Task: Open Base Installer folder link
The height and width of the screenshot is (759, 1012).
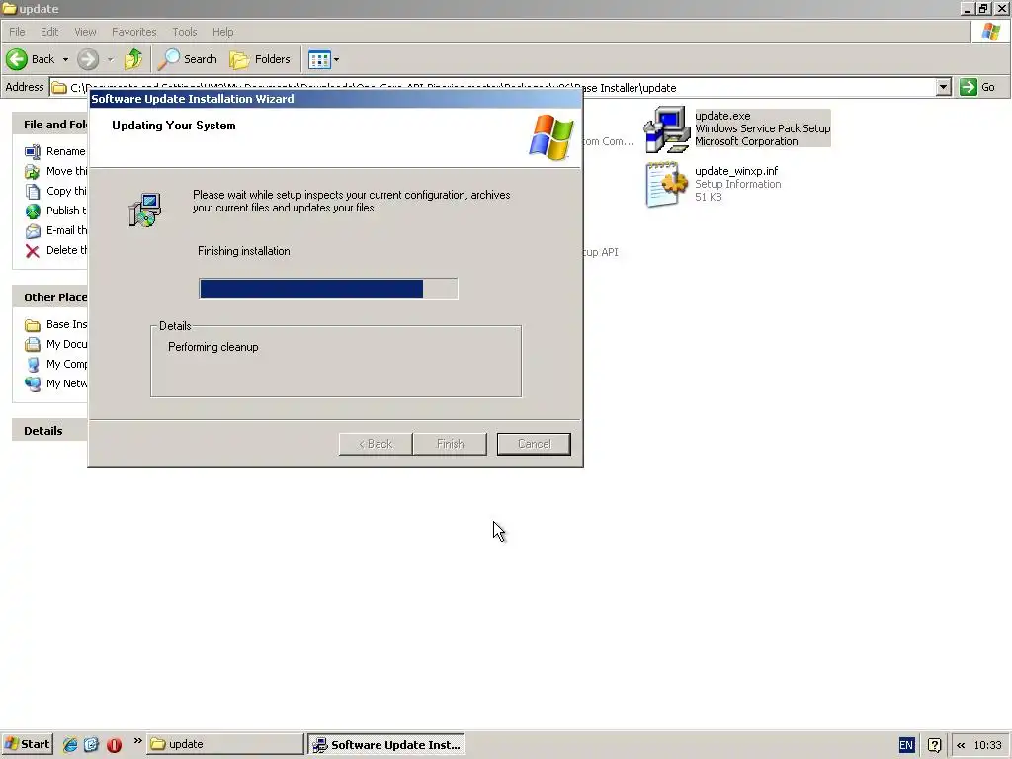Action: [55, 324]
